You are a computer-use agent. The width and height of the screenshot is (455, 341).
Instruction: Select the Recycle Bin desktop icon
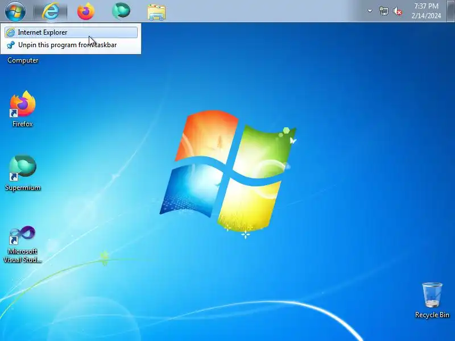click(x=432, y=301)
